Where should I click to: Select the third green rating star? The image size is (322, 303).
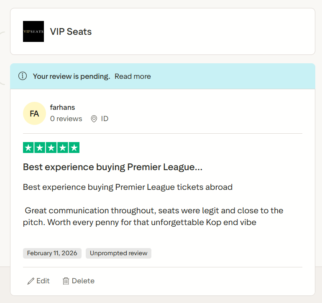click(x=51, y=148)
